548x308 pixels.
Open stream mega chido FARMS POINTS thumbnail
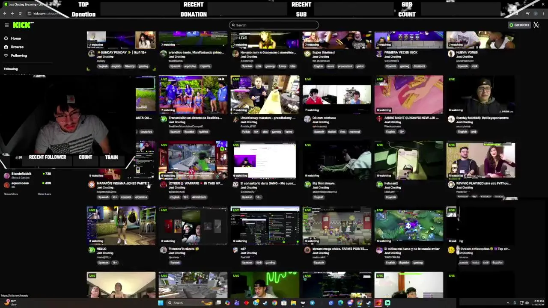[x=337, y=226]
